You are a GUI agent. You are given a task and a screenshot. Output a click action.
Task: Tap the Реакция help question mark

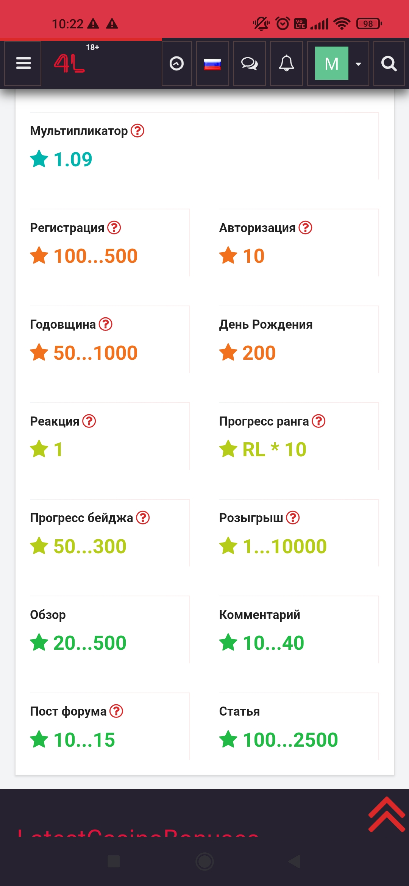coord(89,421)
